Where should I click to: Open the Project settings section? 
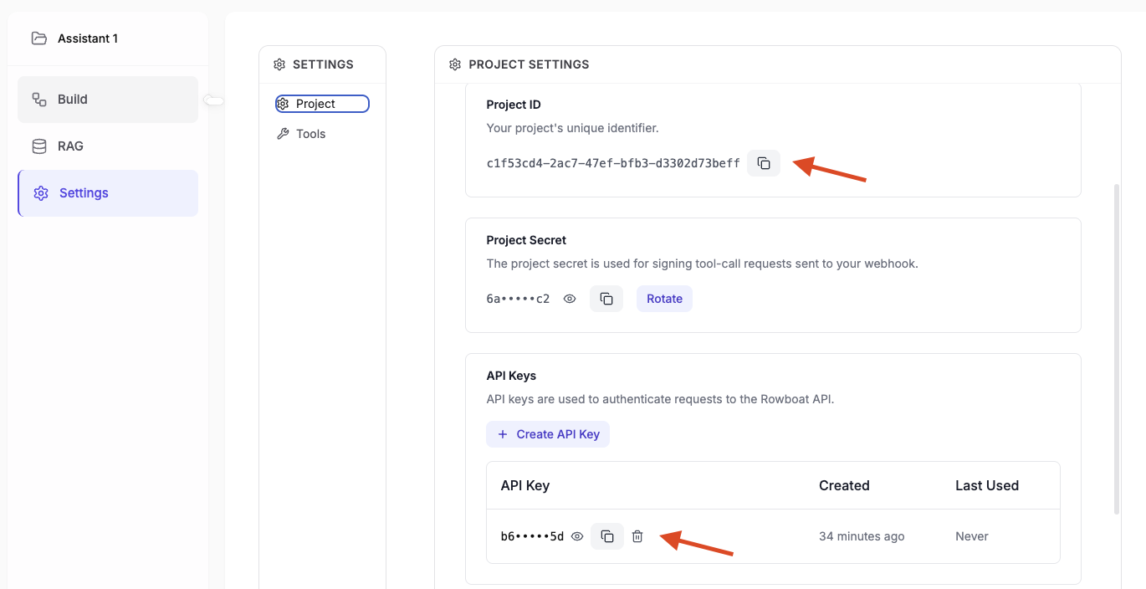click(x=322, y=104)
